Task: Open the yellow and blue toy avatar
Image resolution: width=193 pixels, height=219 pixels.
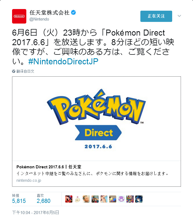Action: (113, 199)
